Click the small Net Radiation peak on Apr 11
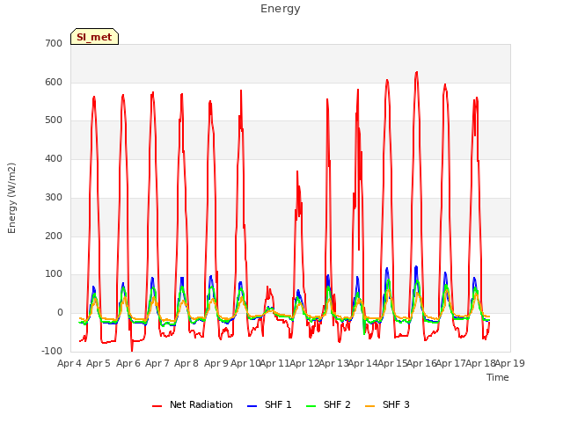Screen dimensions: 563x422 click(267, 287)
